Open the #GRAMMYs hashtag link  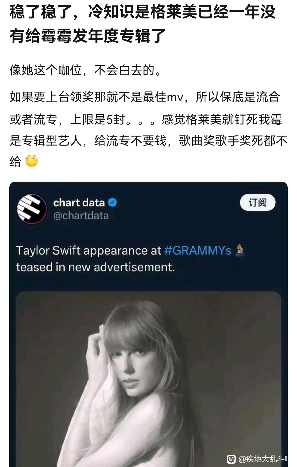[x=198, y=251]
